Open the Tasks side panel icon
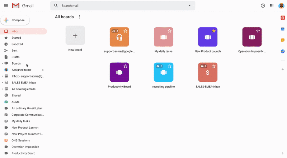Screen dimensions: 287x158 (x=283, y=51)
